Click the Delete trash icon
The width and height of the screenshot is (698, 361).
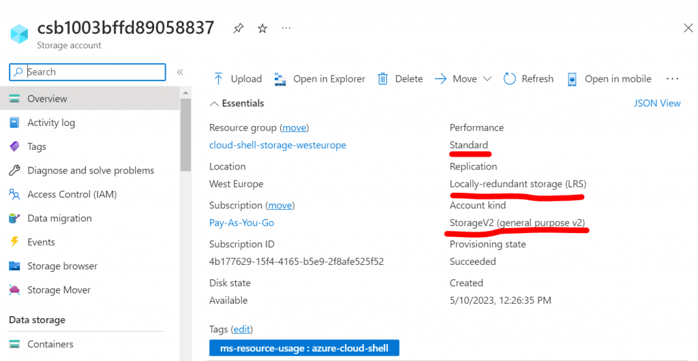point(383,79)
